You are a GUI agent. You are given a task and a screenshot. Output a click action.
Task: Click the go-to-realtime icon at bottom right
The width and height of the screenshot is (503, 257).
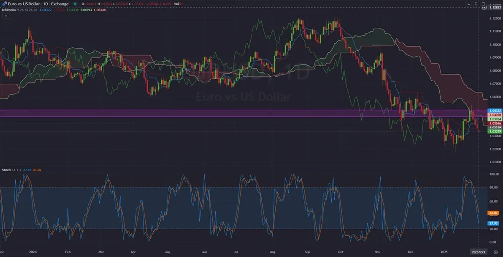[x=497, y=252]
